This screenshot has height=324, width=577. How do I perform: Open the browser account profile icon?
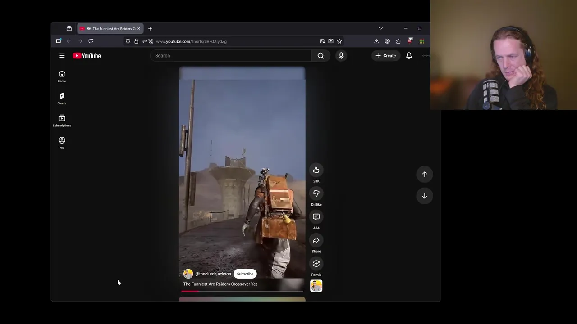(x=387, y=41)
